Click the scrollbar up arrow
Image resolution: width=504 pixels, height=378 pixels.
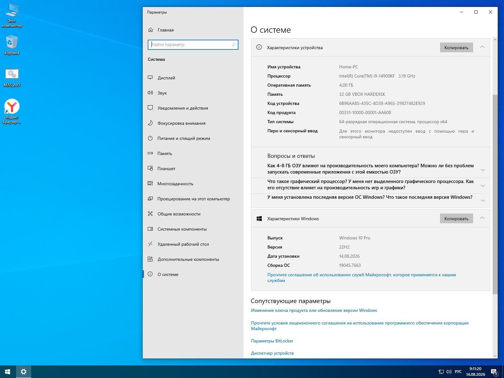[495, 40]
